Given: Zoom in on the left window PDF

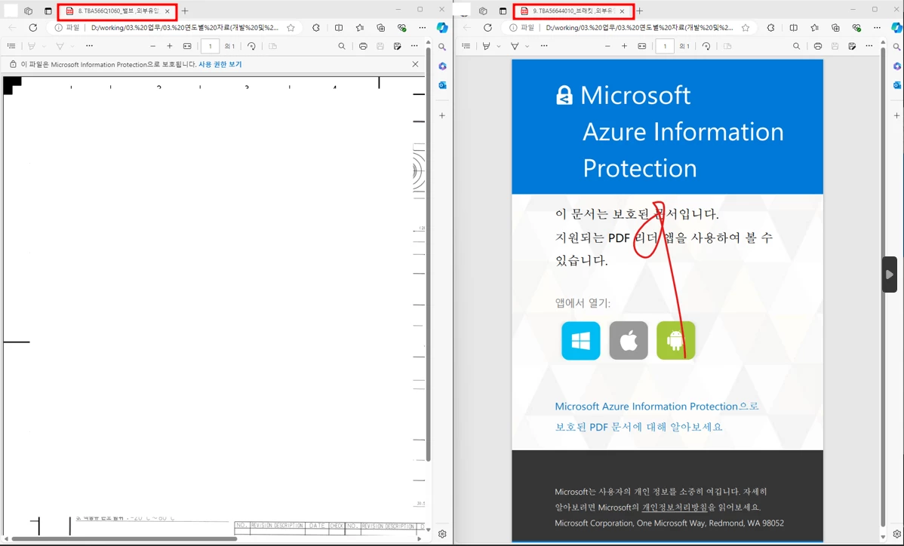Looking at the screenshot, I should click(x=170, y=46).
